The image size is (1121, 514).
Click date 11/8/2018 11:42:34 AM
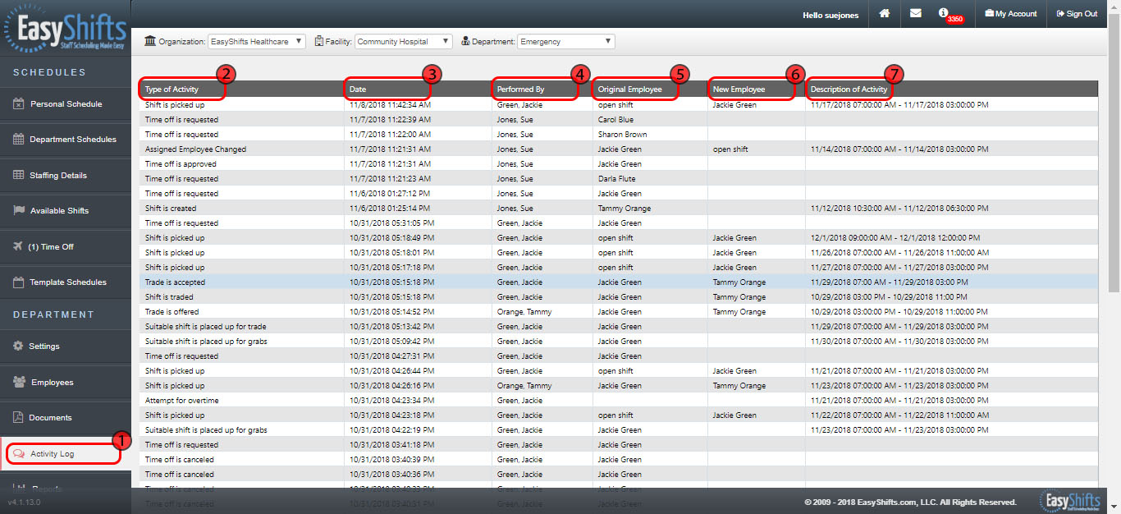click(390, 105)
